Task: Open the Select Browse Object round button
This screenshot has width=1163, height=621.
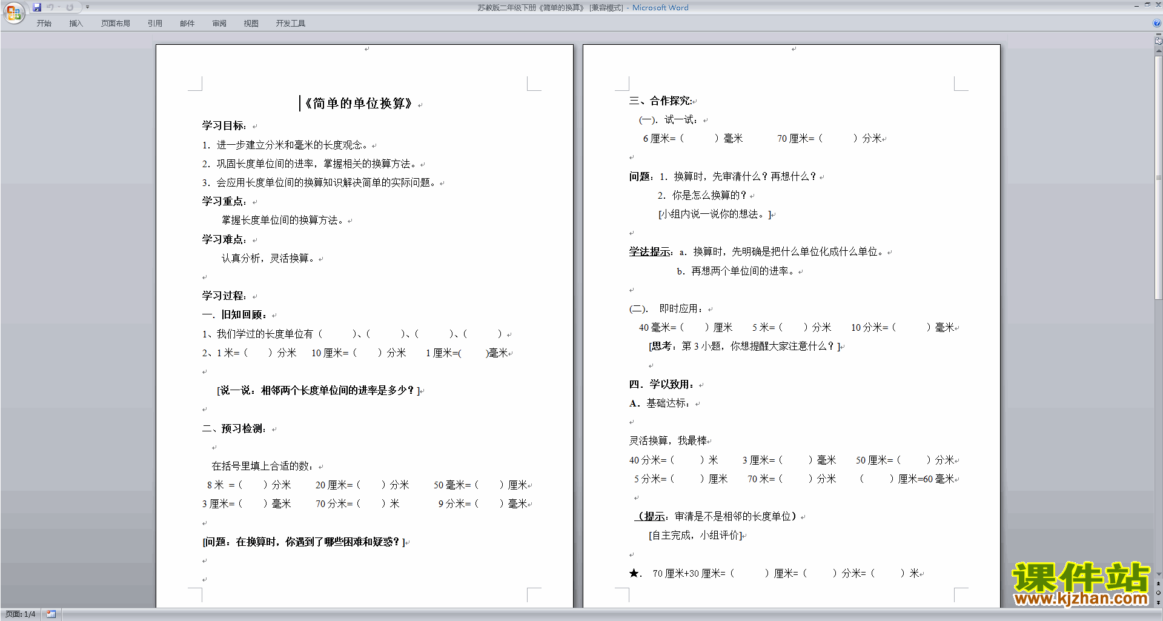Action: (1158, 593)
